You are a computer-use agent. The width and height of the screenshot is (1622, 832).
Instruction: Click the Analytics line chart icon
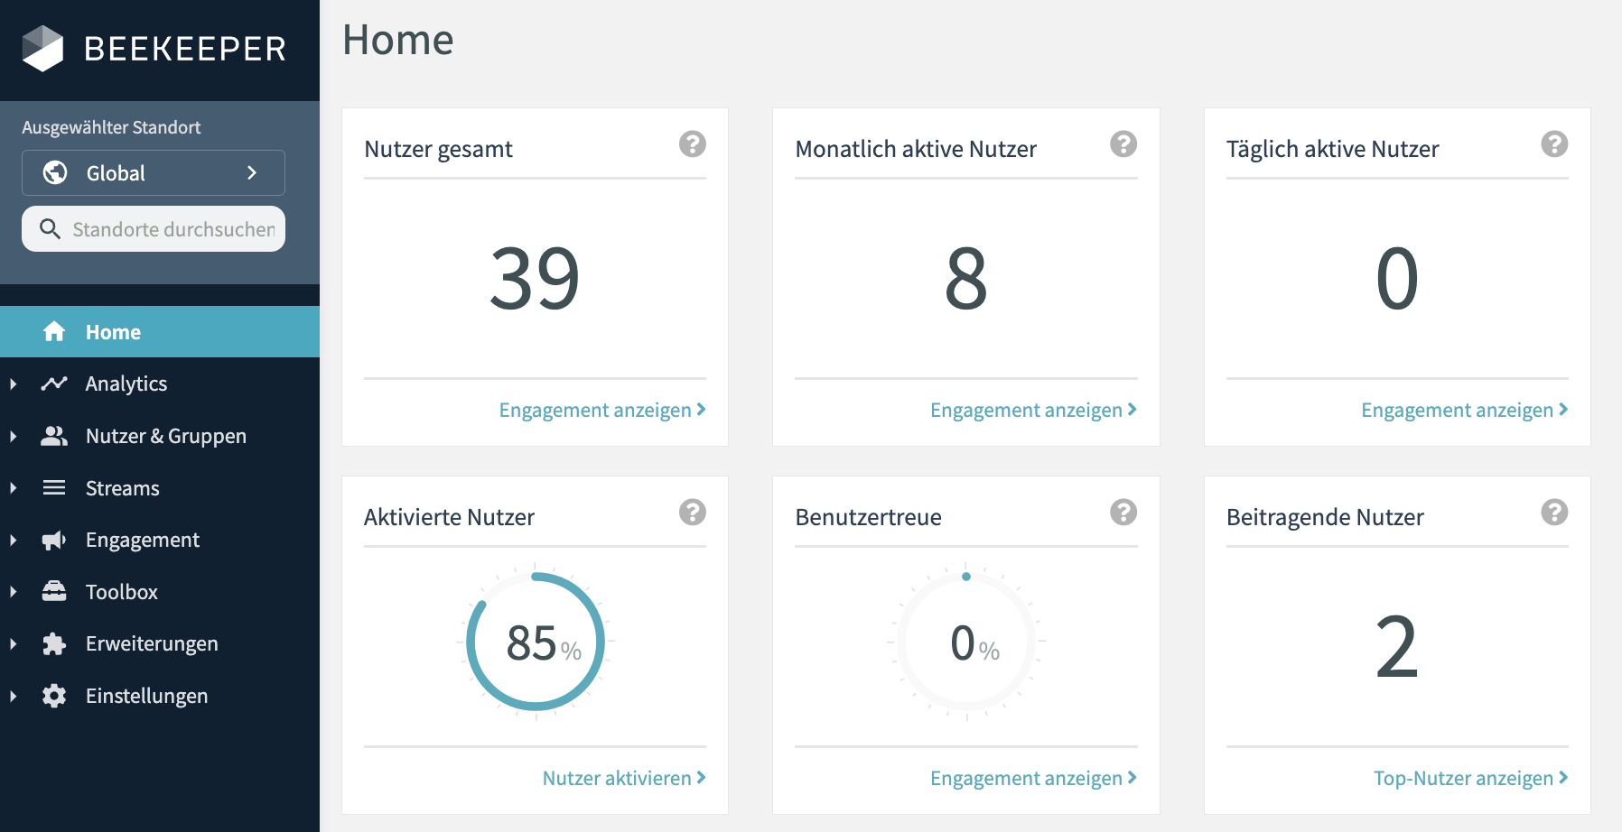tap(54, 384)
